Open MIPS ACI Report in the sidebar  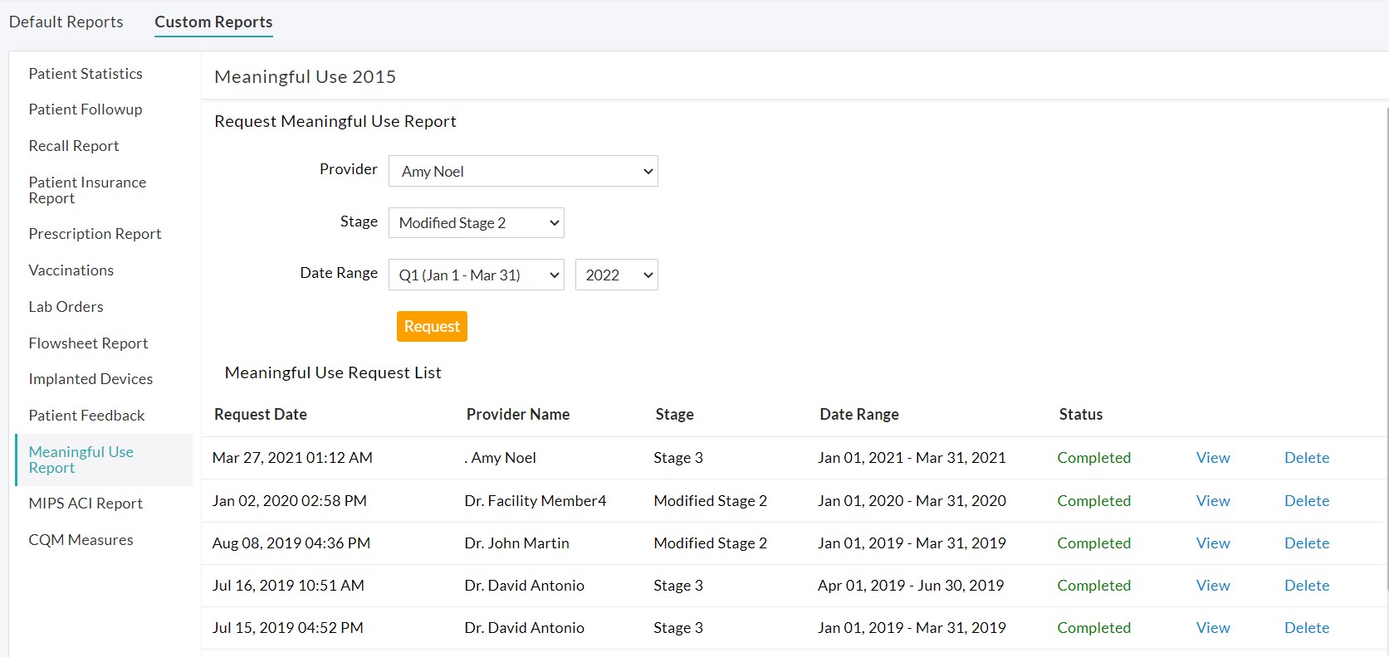86,504
